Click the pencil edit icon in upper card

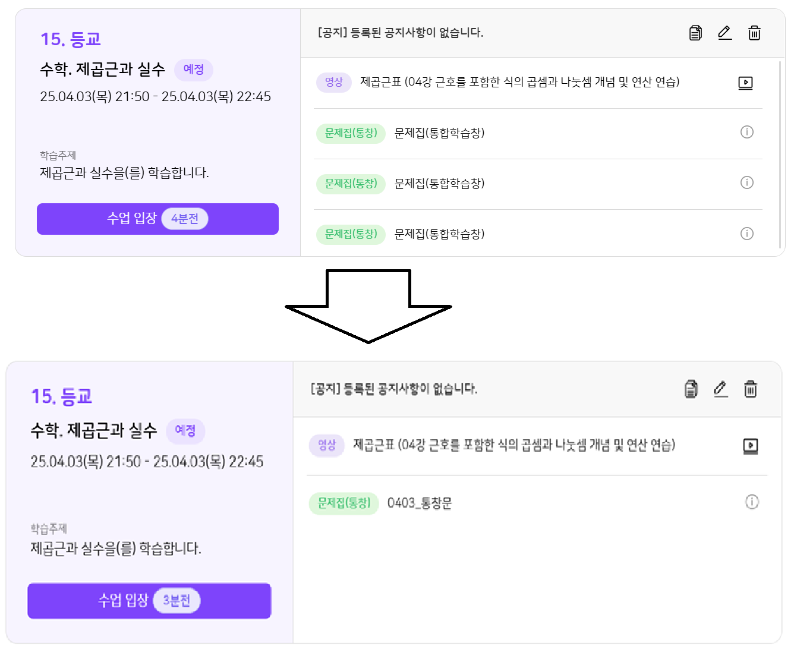pyautogui.click(x=724, y=33)
